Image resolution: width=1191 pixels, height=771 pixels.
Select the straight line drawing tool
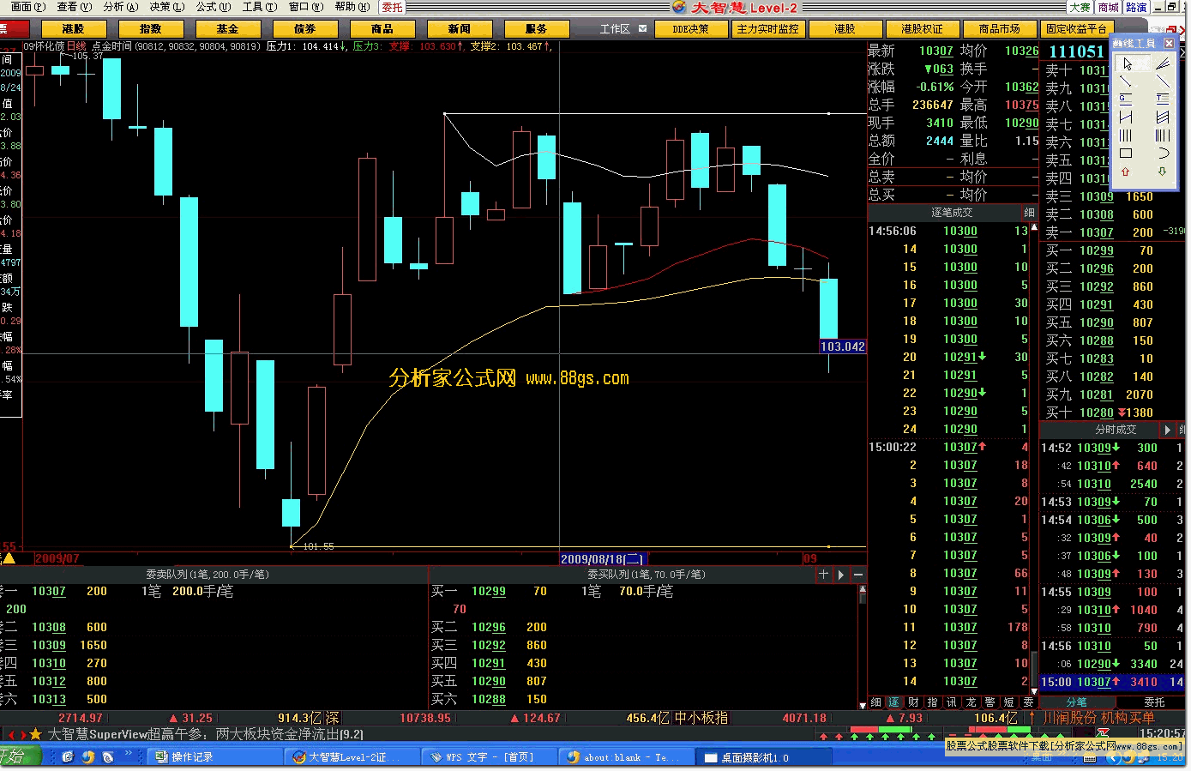tap(1162, 81)
